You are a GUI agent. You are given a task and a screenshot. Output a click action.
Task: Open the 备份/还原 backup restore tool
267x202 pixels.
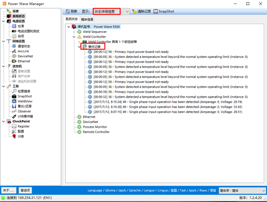click(x=24, y=106)
